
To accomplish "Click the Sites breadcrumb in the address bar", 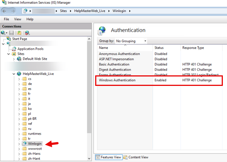I will point(63,11).
